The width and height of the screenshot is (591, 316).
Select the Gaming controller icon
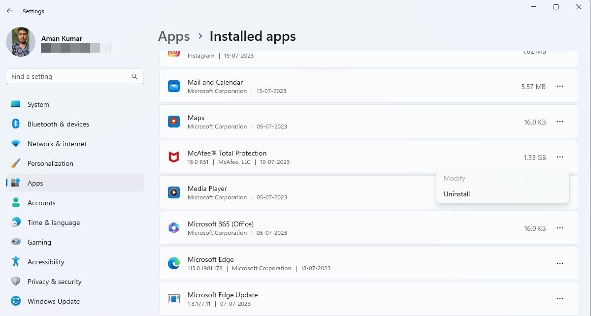coord(16,242)
